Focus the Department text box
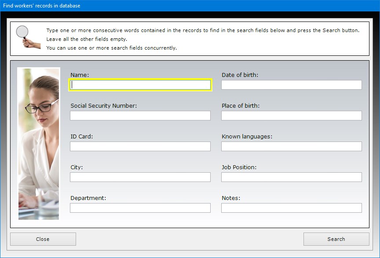The image size is (380, 258). [140, 208]
